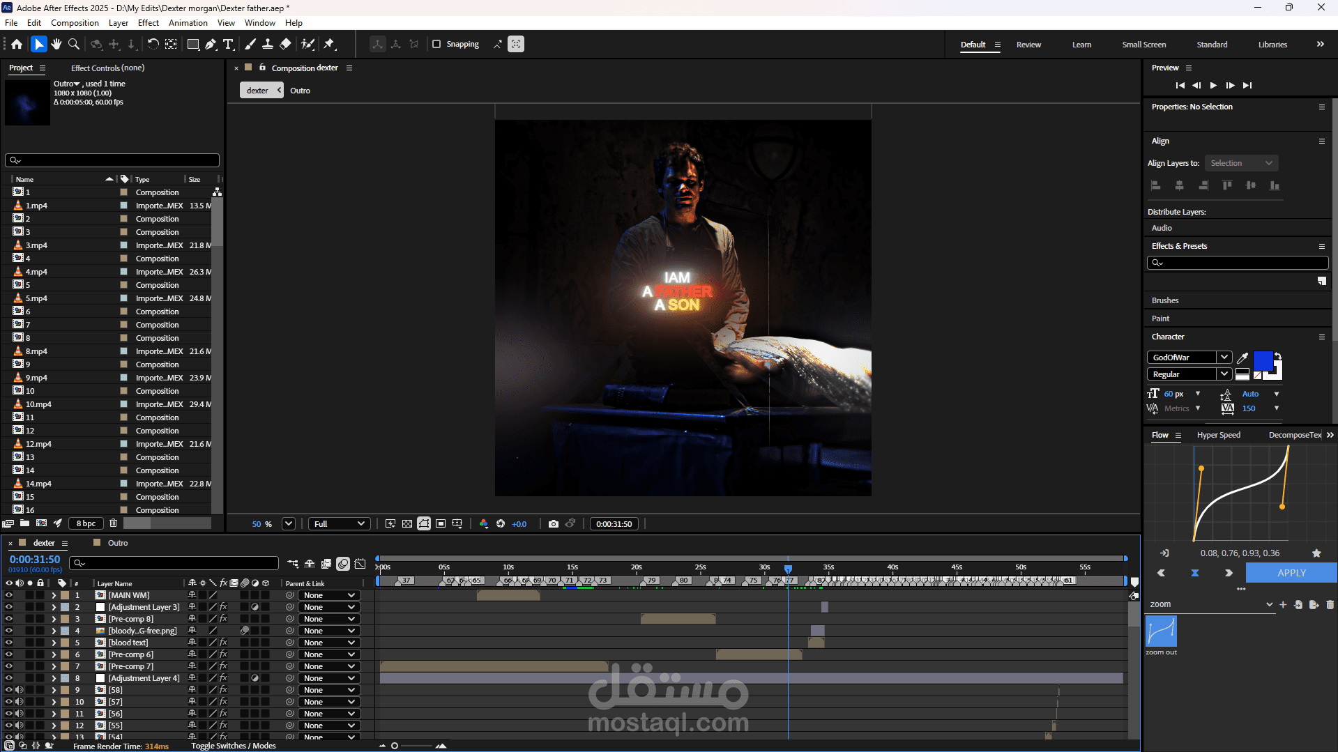
Task: Select the Brush tool
Action: [x=250, y=44]
